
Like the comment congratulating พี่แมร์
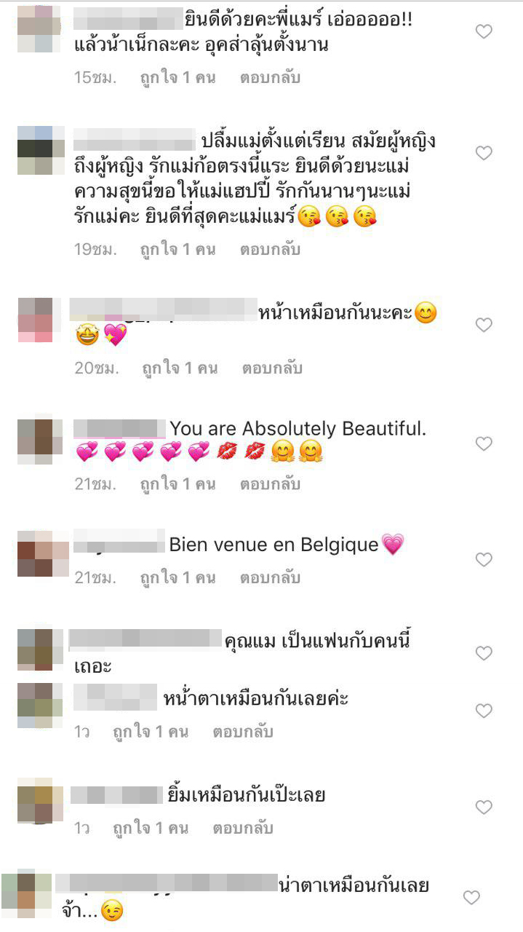(484, 31)
